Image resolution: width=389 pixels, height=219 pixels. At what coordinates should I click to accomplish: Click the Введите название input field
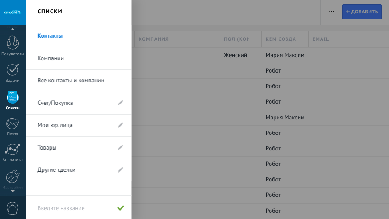pyautogui.click(x=75, y=208)
